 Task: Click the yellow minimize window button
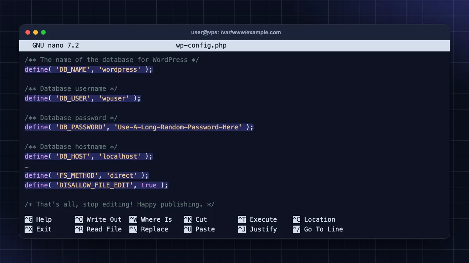36,32
